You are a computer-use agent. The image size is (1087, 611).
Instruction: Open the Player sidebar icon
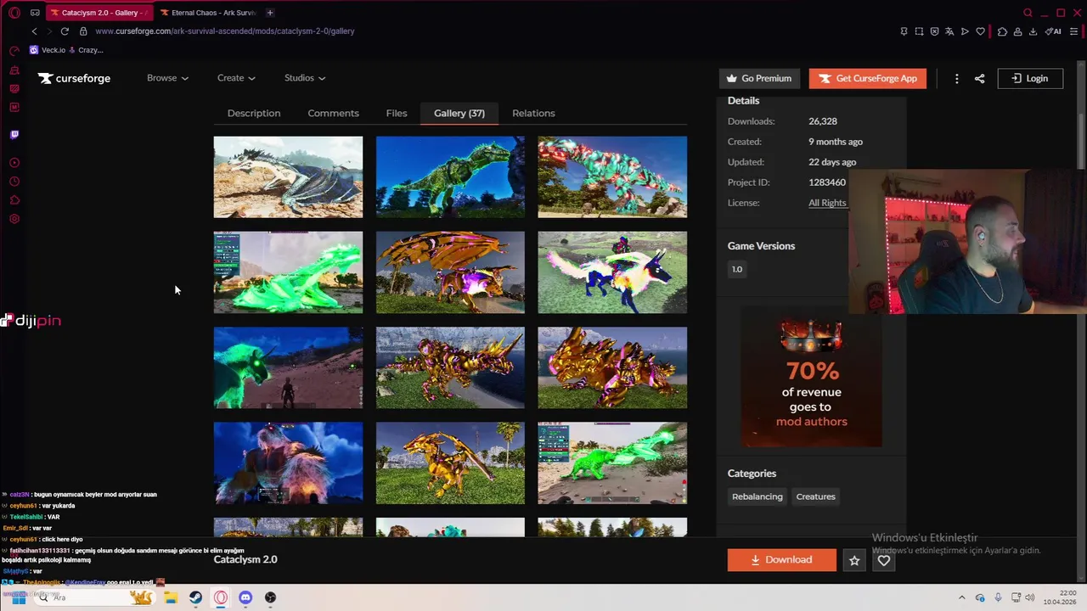click(14, 162)
